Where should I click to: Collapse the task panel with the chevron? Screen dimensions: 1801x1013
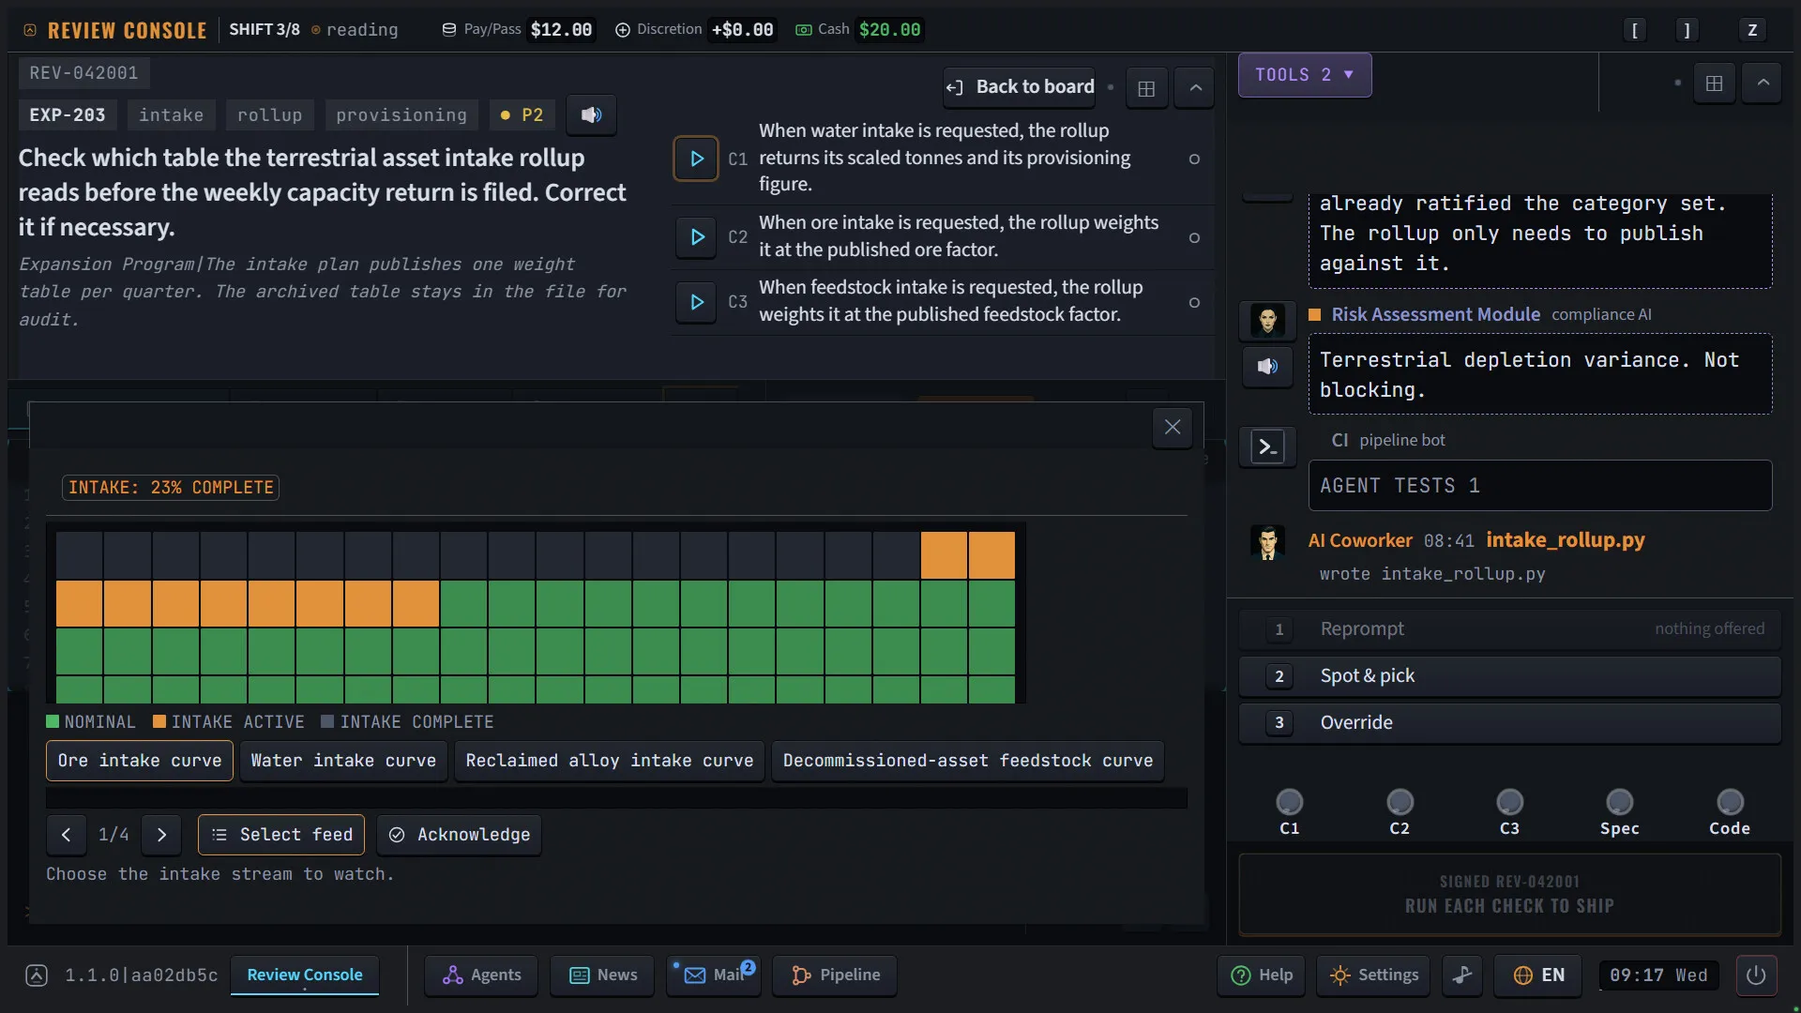(x=1195, y=88)
